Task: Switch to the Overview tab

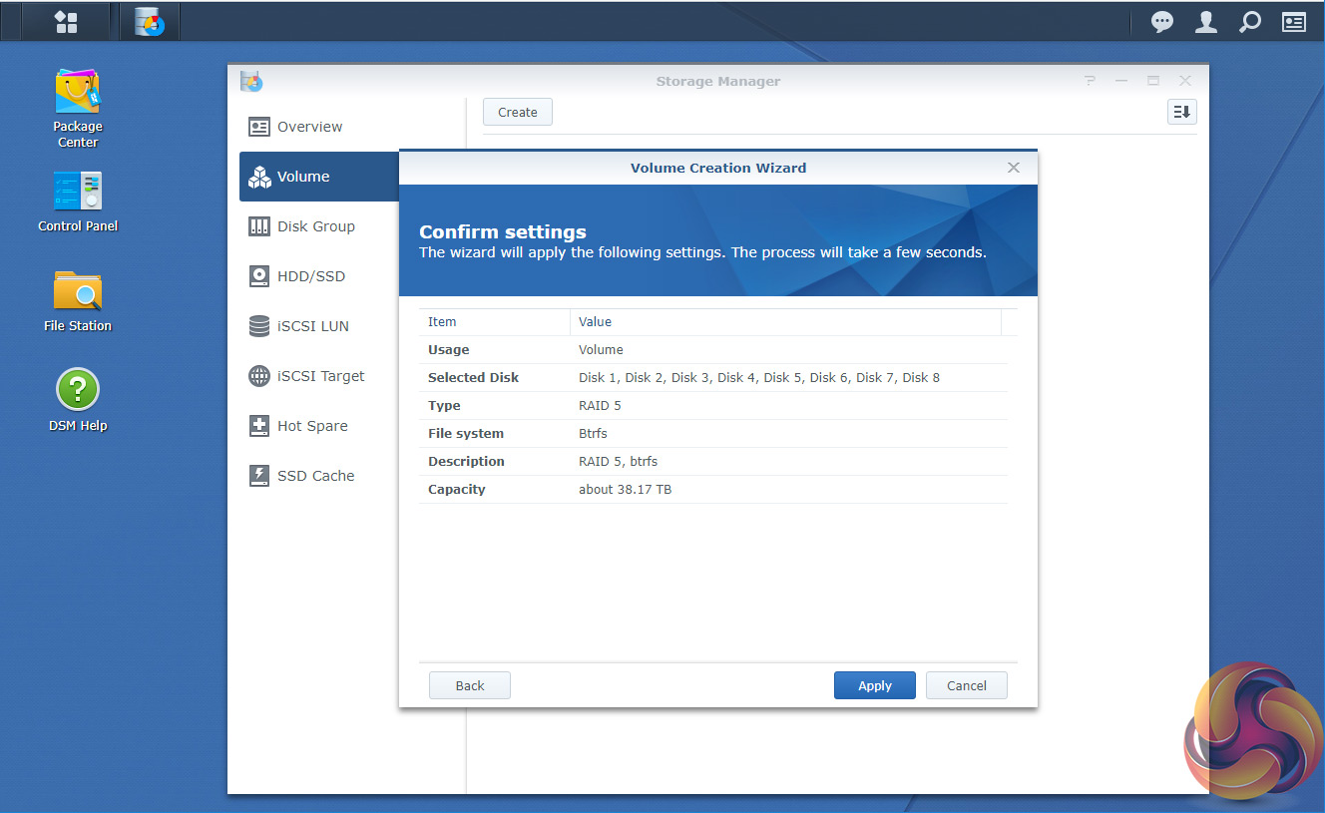Action: pos(309,127)
